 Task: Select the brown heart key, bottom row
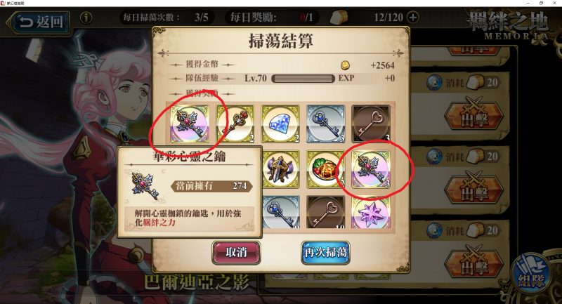tap(325, 212)
